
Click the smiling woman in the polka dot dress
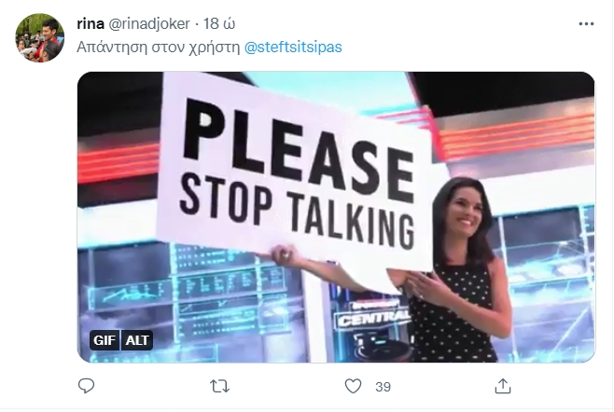point(456,270)
